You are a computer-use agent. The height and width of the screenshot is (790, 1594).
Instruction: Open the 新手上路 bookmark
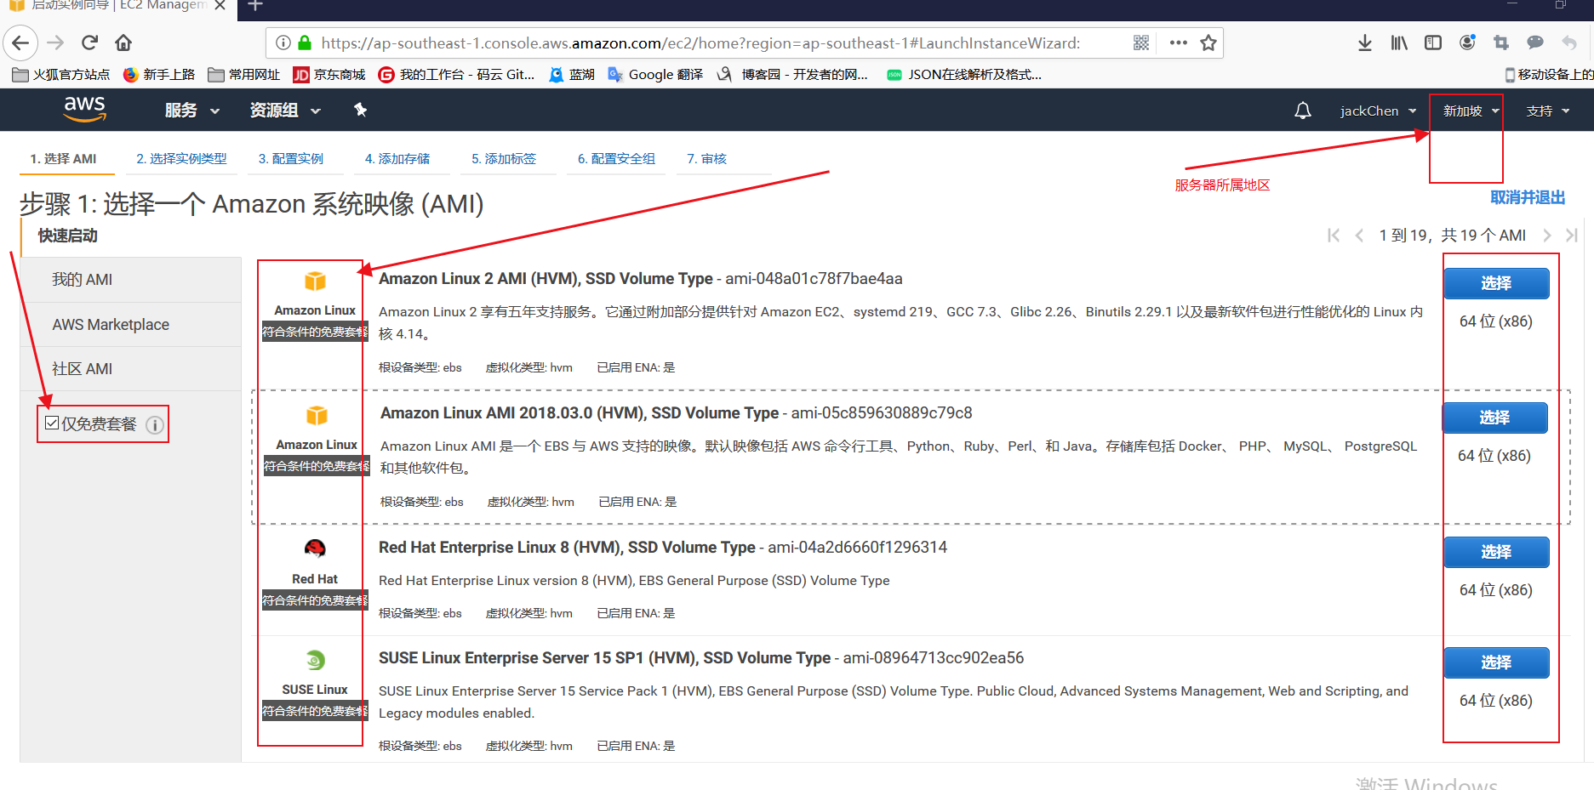point(159,75)
